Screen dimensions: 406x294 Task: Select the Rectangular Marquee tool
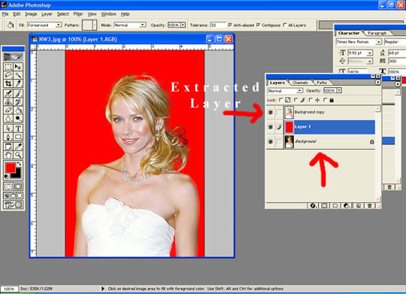(8, 67)
